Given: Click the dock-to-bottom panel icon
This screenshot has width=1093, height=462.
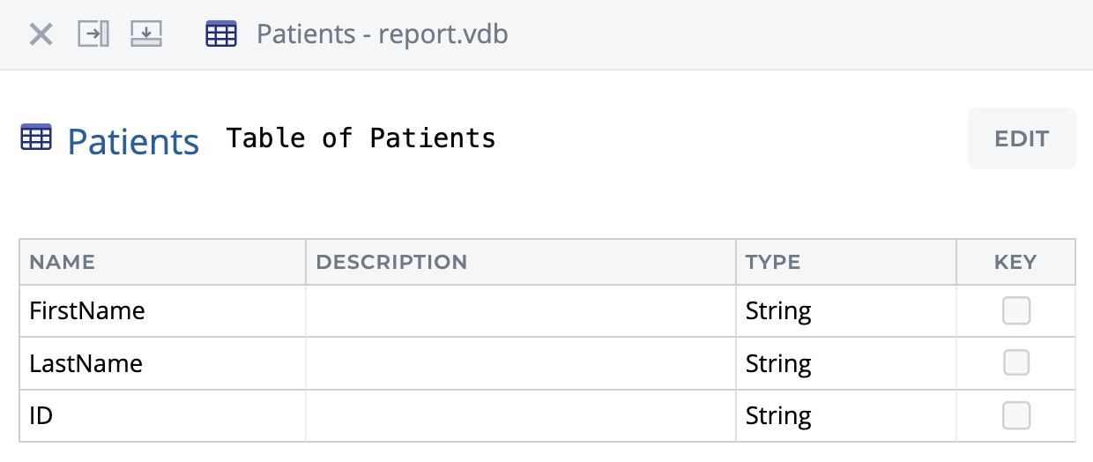Looking at the screenshot, I should 146,34.
